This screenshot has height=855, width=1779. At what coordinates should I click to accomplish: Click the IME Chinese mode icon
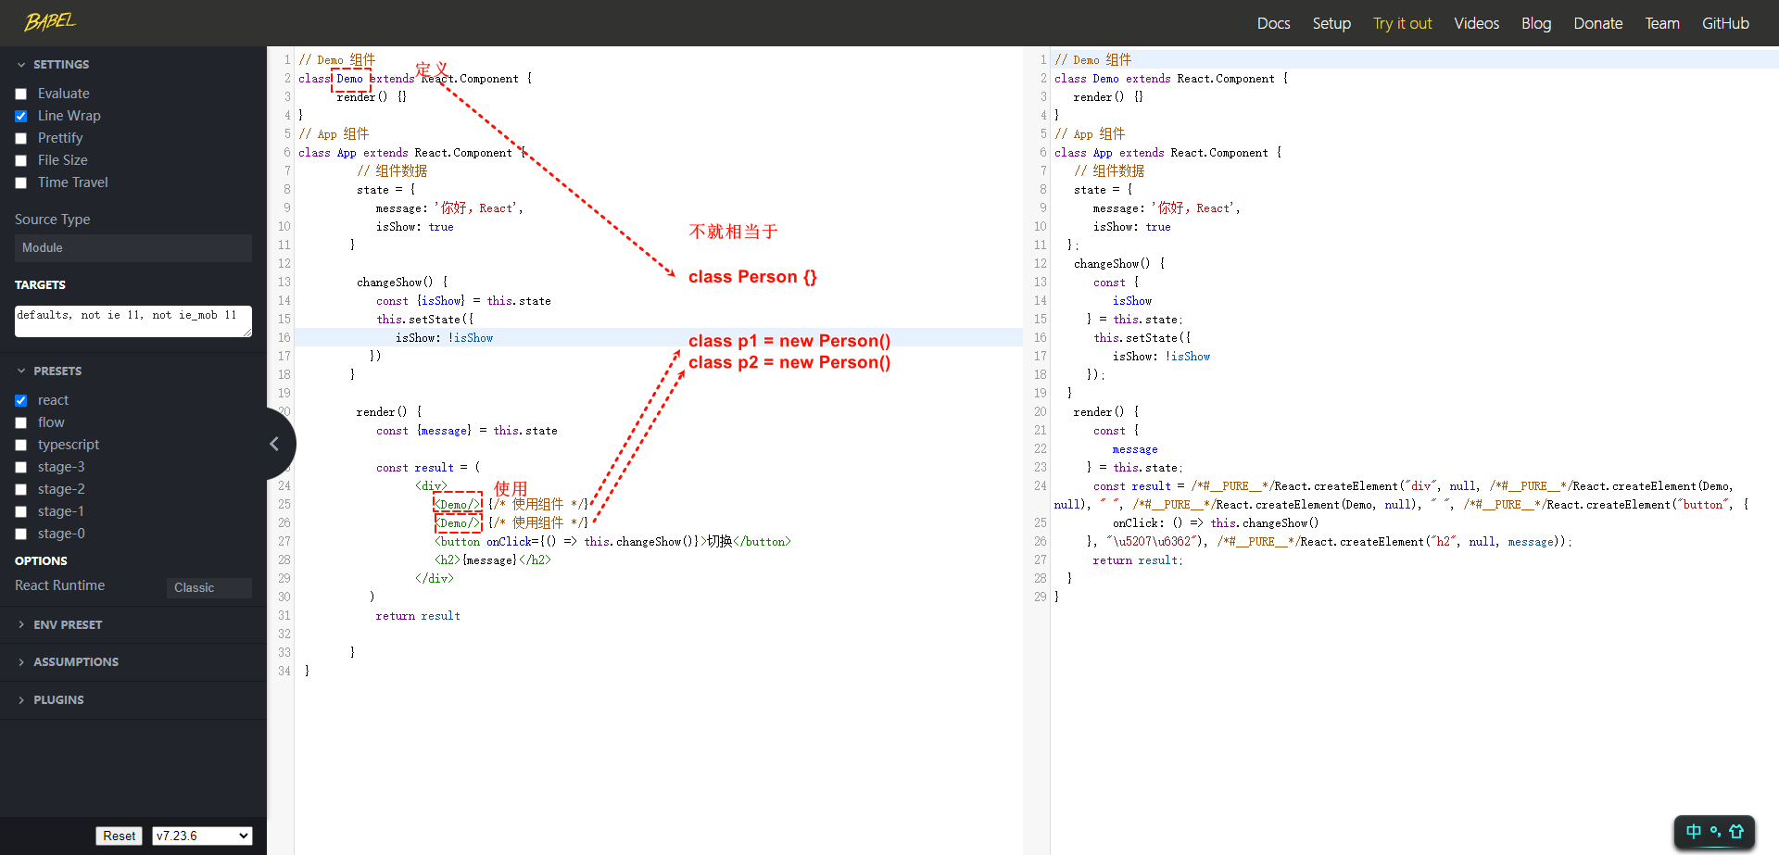pos(1693,832)
